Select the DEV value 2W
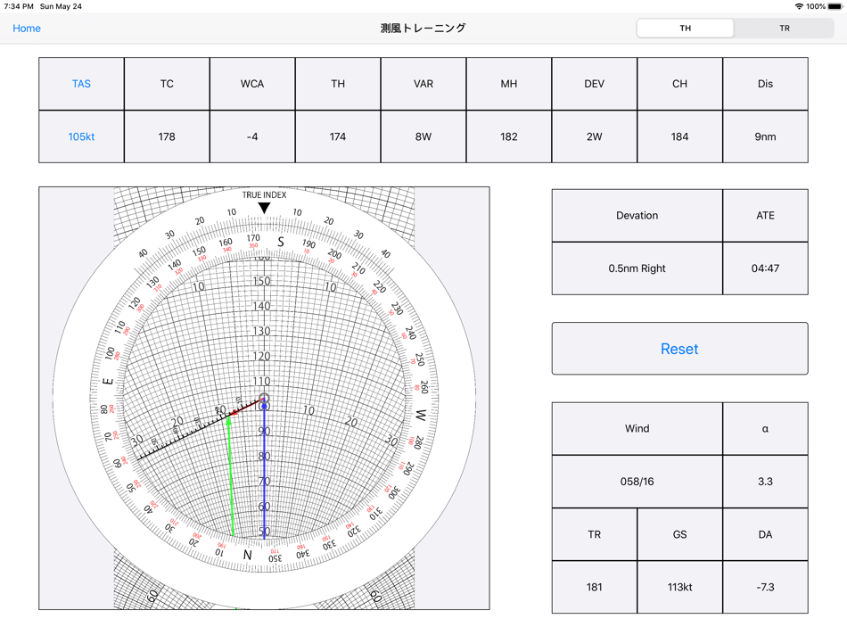Viewport: 847px width, 635px height. click(594, 136)
